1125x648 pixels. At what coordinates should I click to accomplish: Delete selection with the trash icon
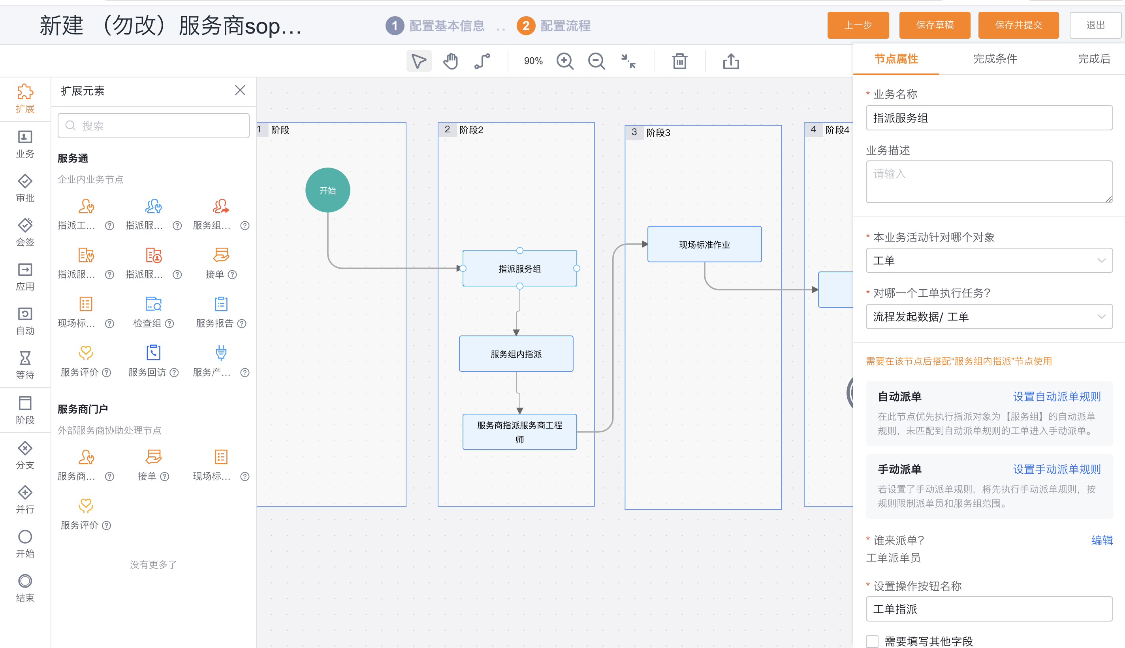pos(679,61)
